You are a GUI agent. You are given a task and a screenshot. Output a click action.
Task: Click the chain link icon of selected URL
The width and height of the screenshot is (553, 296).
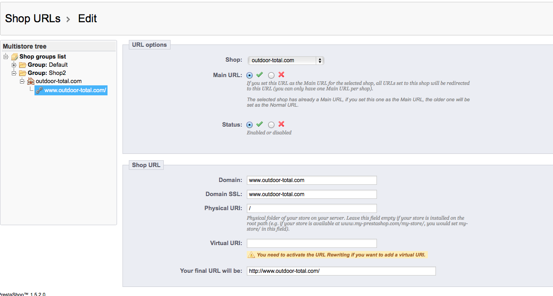pos(39,90)
